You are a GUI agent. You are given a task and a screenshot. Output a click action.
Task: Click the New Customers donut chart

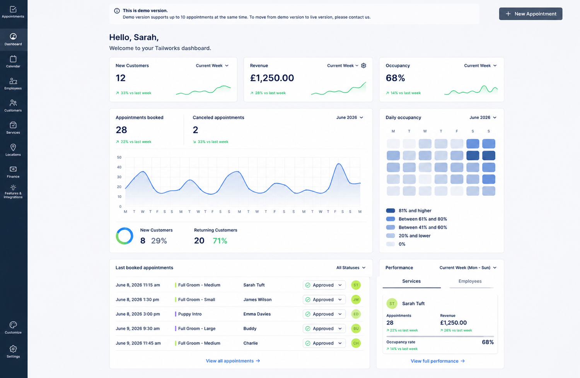[x=125, y=236]
